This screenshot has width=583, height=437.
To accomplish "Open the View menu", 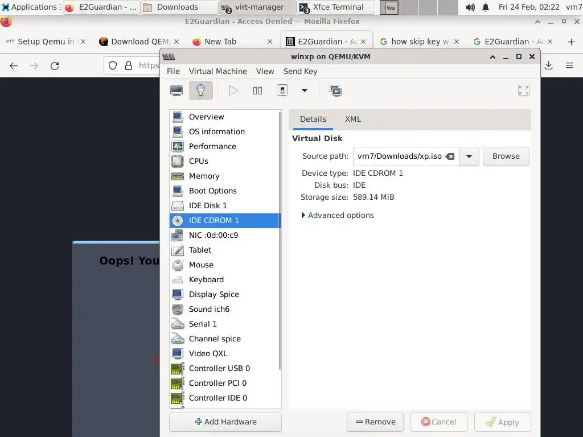I will (x=265, y=71).
